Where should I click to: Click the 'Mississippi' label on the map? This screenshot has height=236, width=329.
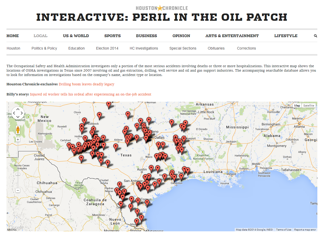(x=237, y=127)
